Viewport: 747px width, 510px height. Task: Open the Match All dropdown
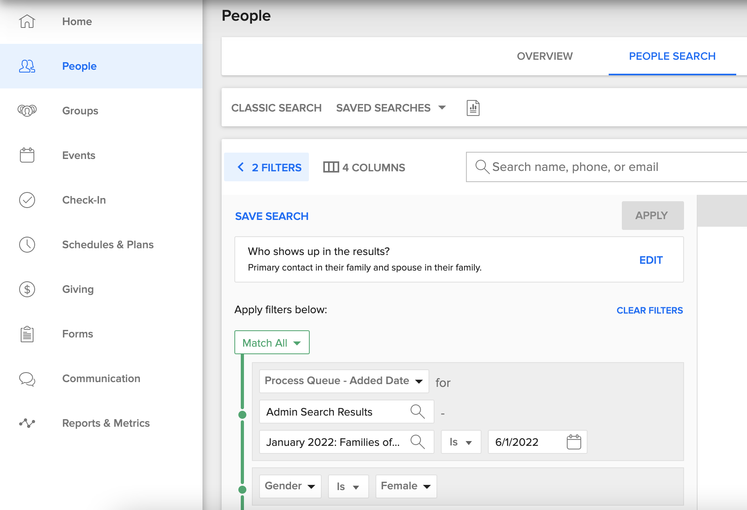click(x=271, y=342)
